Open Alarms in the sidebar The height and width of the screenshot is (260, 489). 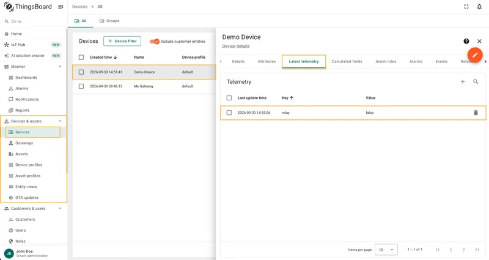click(34, 88)
